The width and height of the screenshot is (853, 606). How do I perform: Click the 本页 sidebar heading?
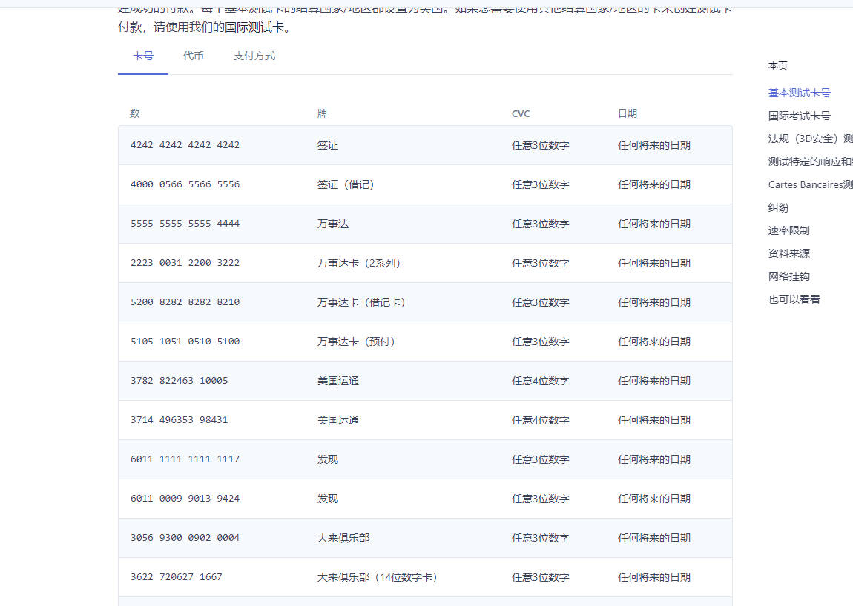pyautogui.click(x=778, y=66)
